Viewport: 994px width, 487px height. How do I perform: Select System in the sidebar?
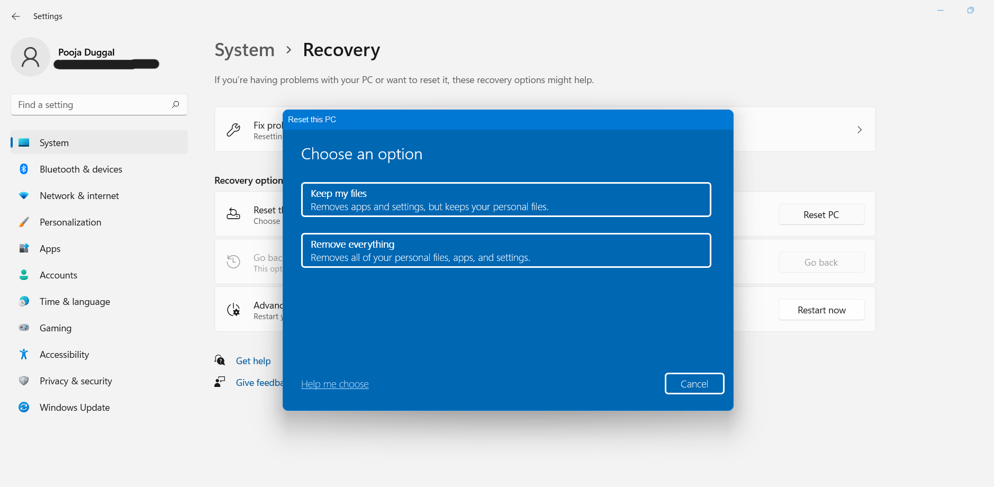click(99, 142)
